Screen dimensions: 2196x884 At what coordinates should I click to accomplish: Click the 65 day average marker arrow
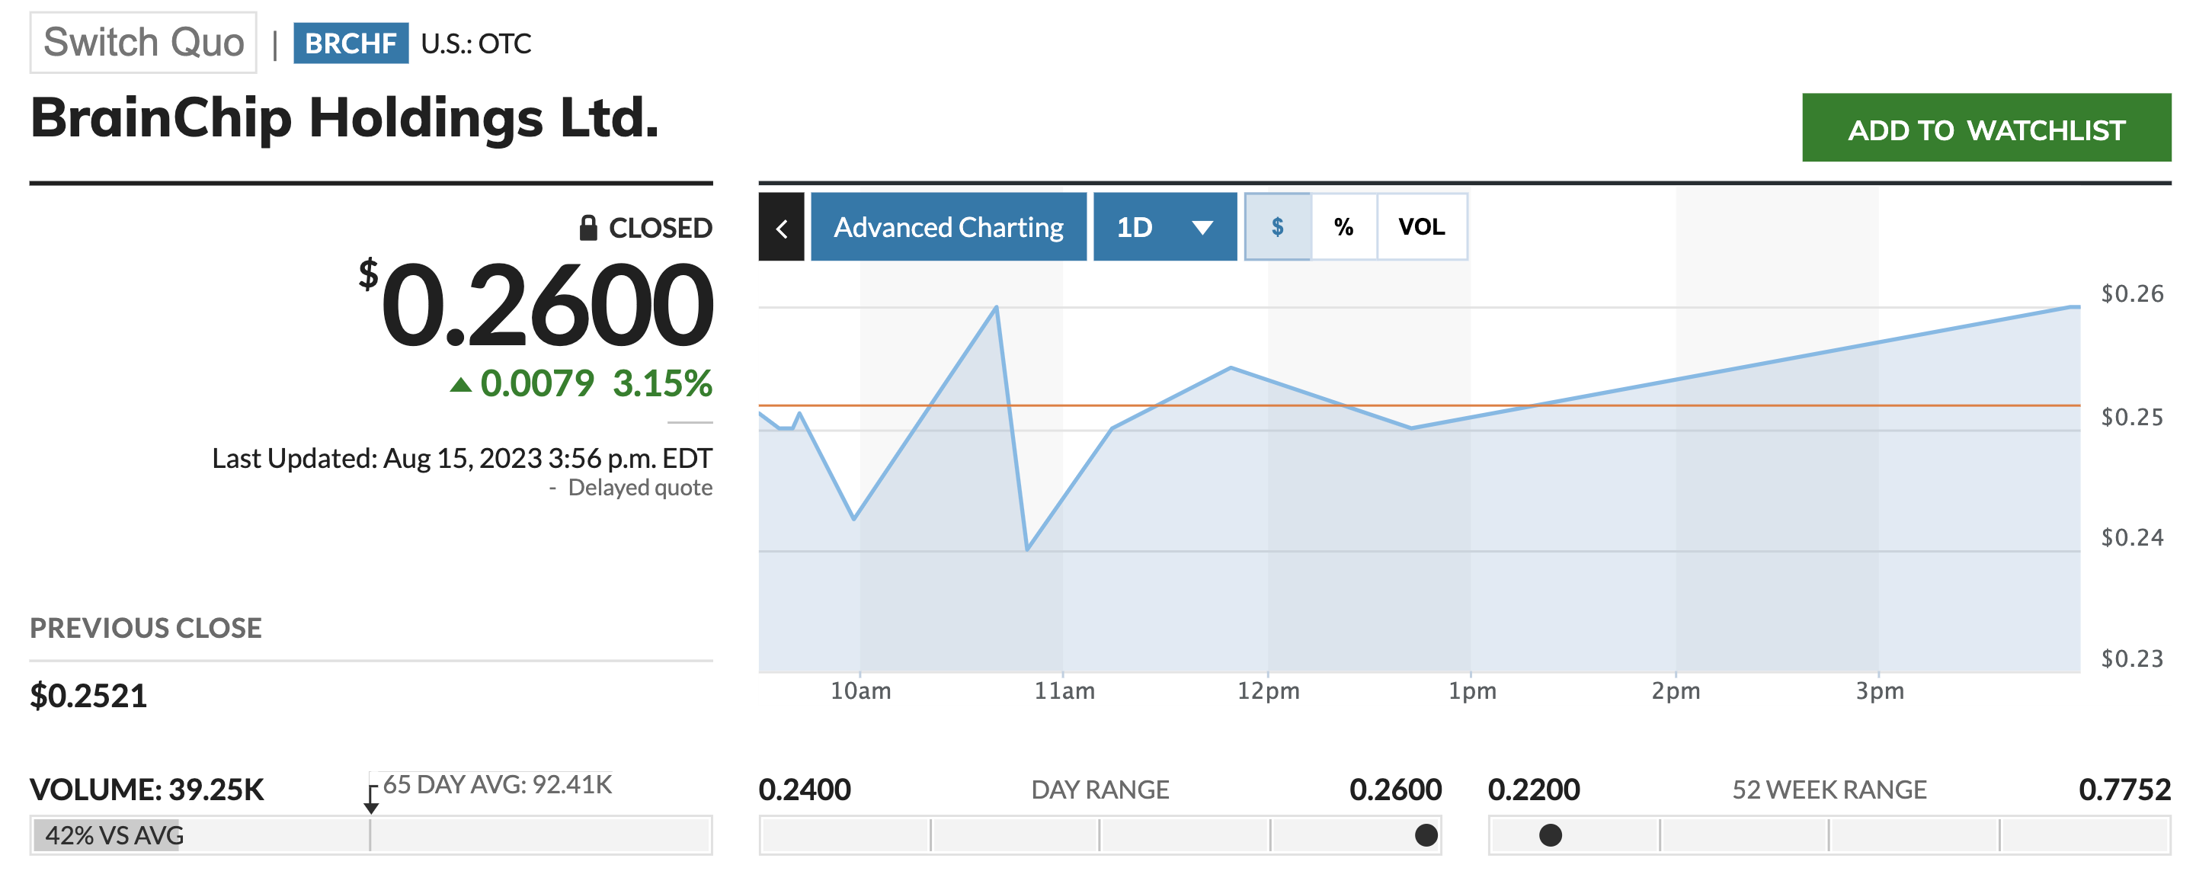pos(371,799)
